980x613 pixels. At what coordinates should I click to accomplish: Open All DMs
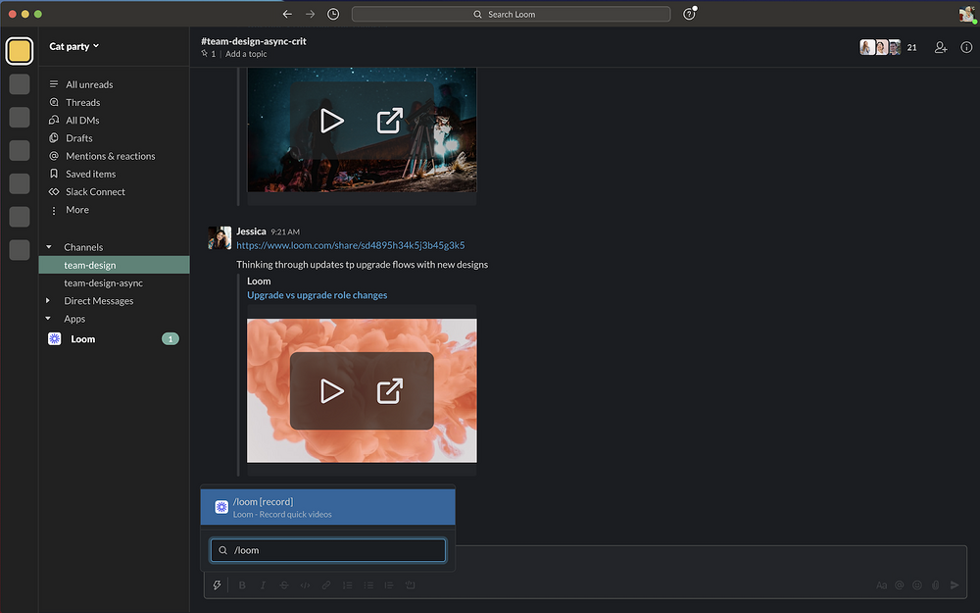[x=82, y=120]
